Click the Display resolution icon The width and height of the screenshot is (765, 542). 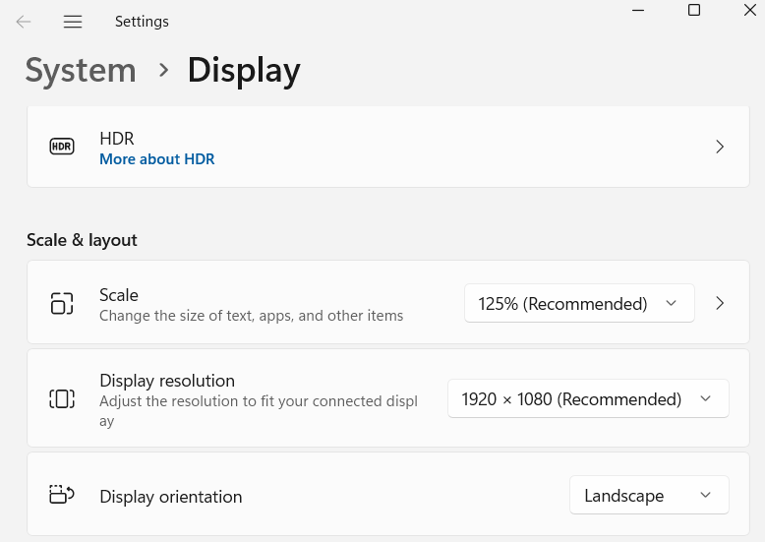[62, 398]
